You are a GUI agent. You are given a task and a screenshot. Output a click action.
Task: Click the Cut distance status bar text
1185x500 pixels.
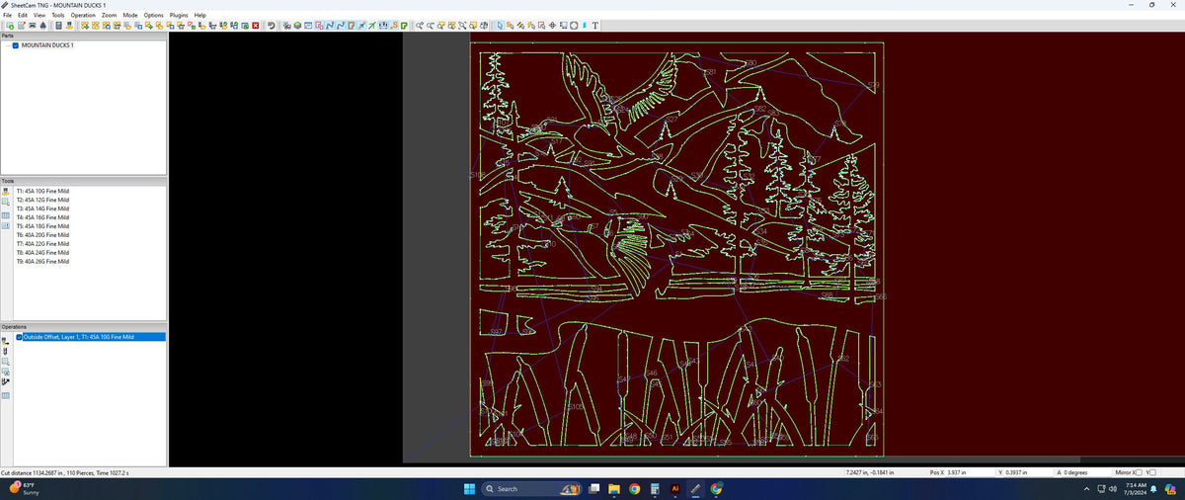[66, 473]
